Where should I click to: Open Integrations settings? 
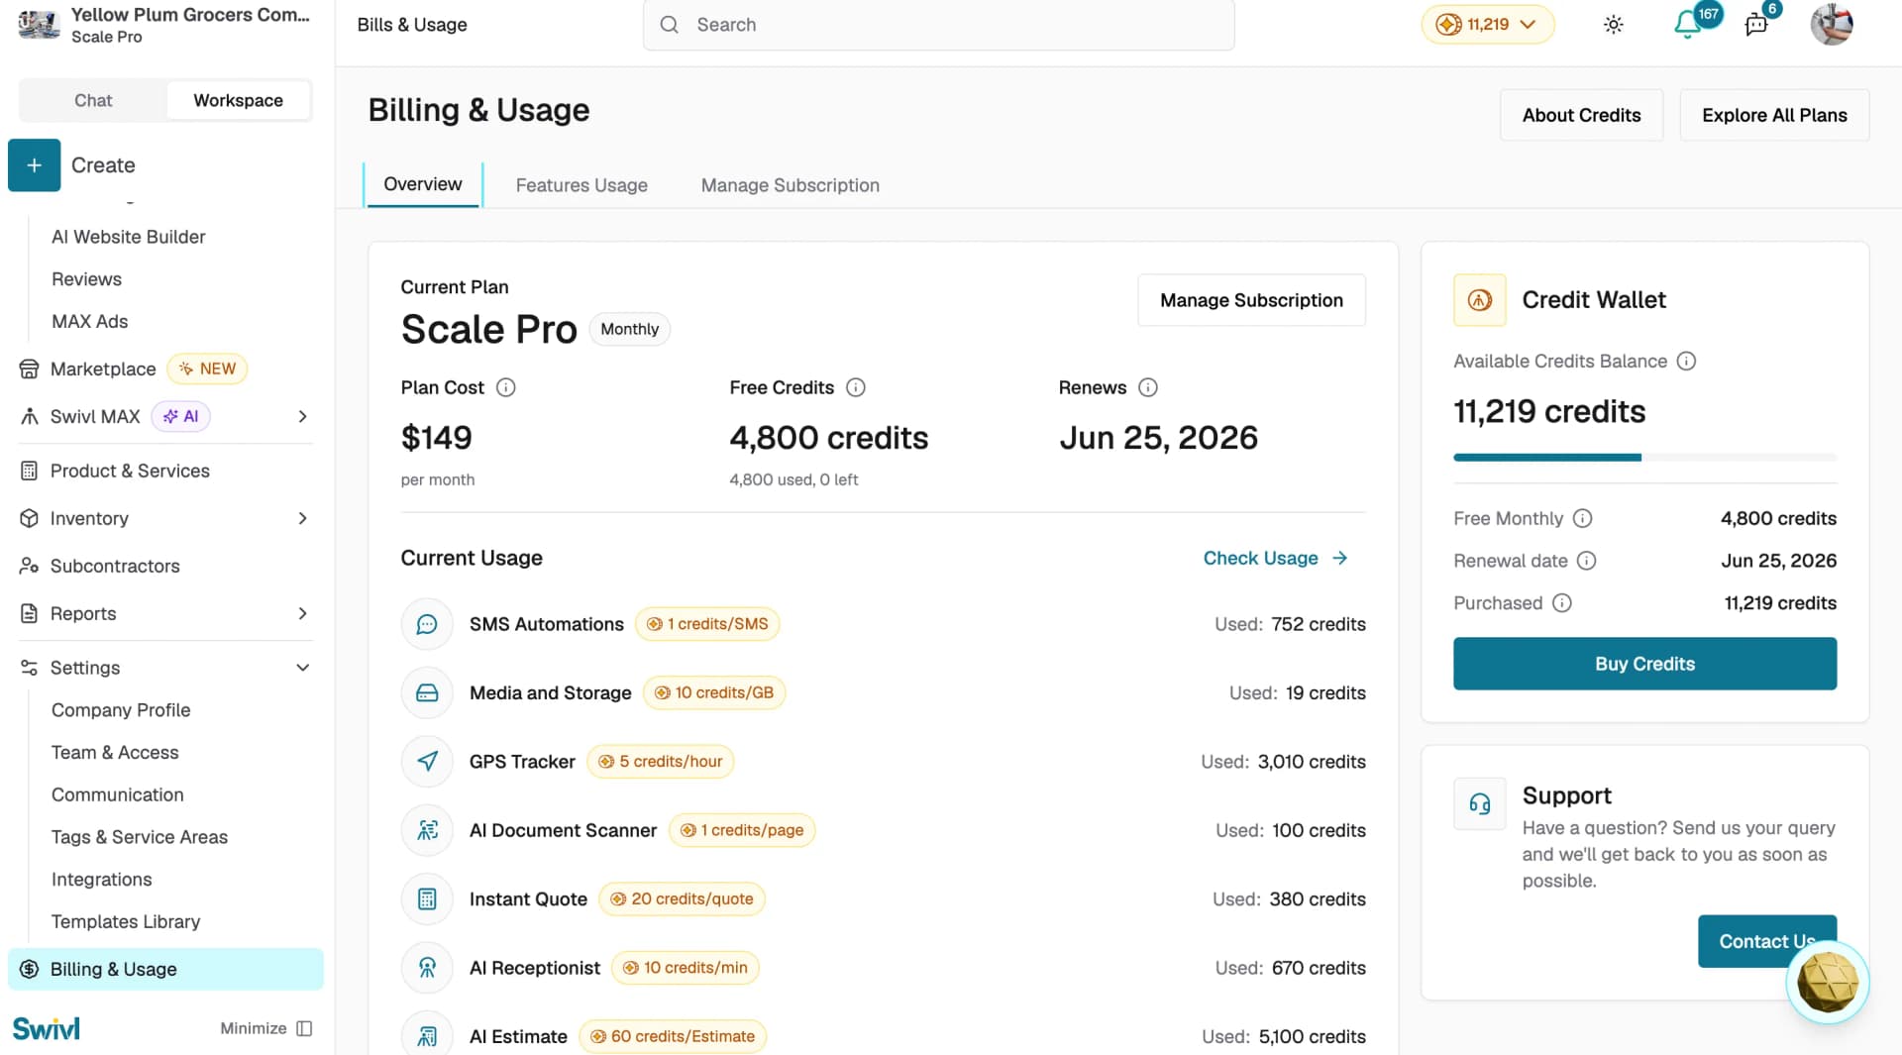click(x=102, y=880)
